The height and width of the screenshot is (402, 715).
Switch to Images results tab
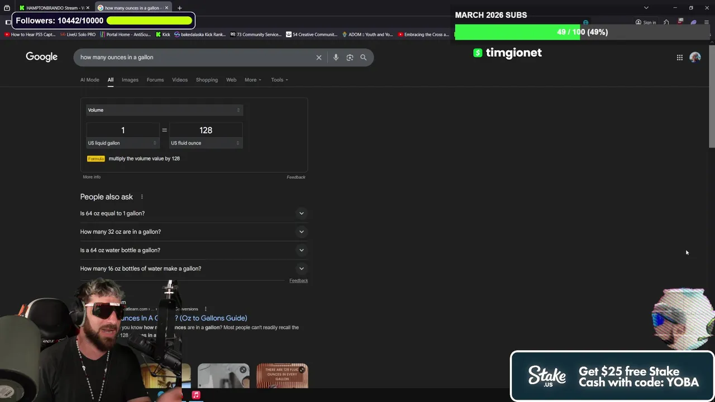(130, 80)
